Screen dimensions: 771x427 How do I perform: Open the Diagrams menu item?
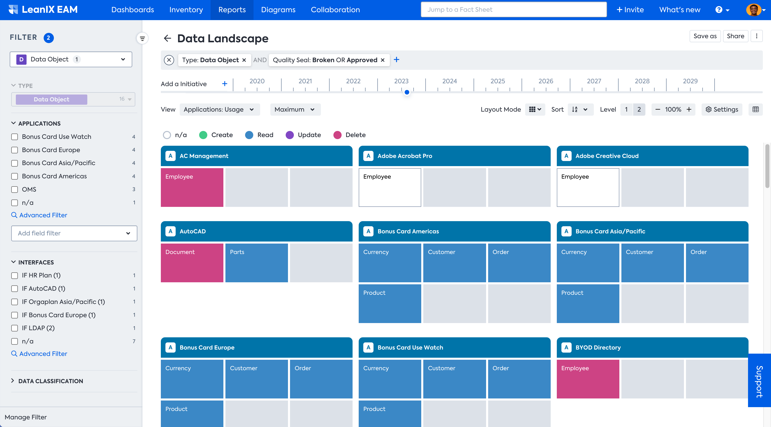click(278, 10)
